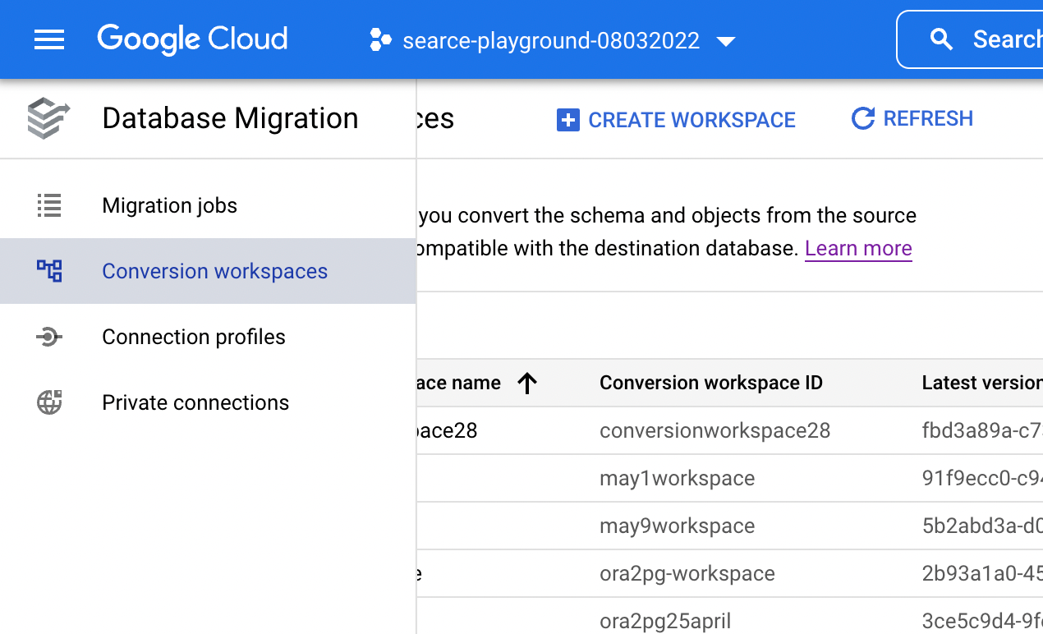
Task: Open the navigation hamburger menu
Action: 48,39
